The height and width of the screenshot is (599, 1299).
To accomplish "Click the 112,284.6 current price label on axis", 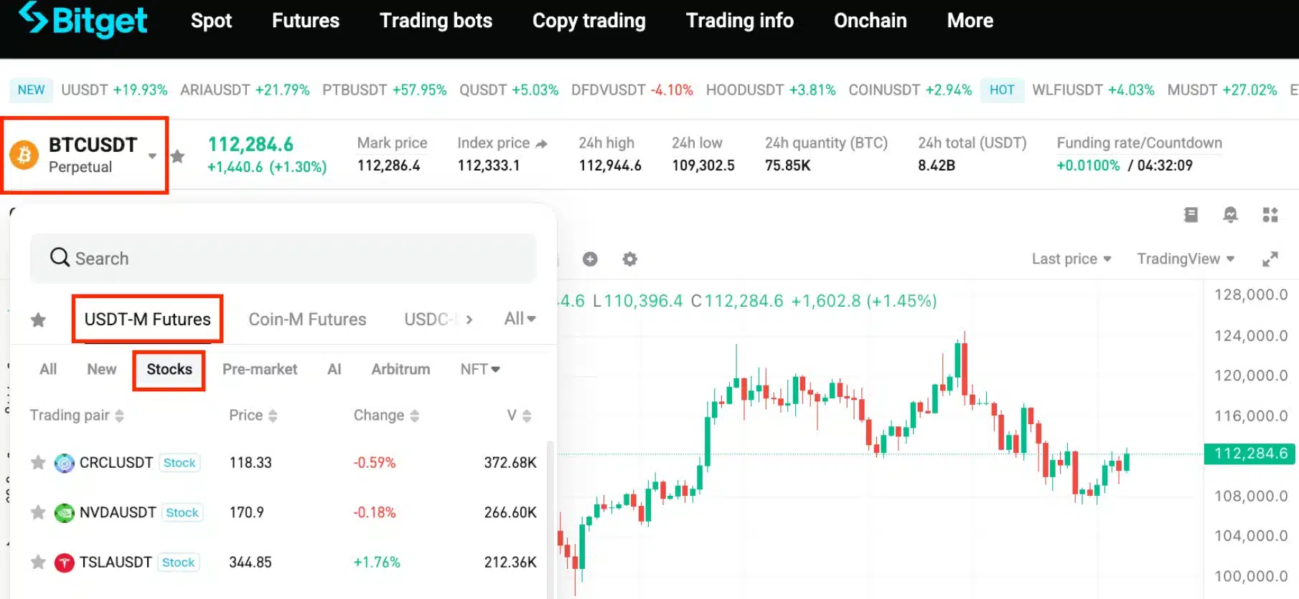I will pyautogui.click(x=1249, y=454).
